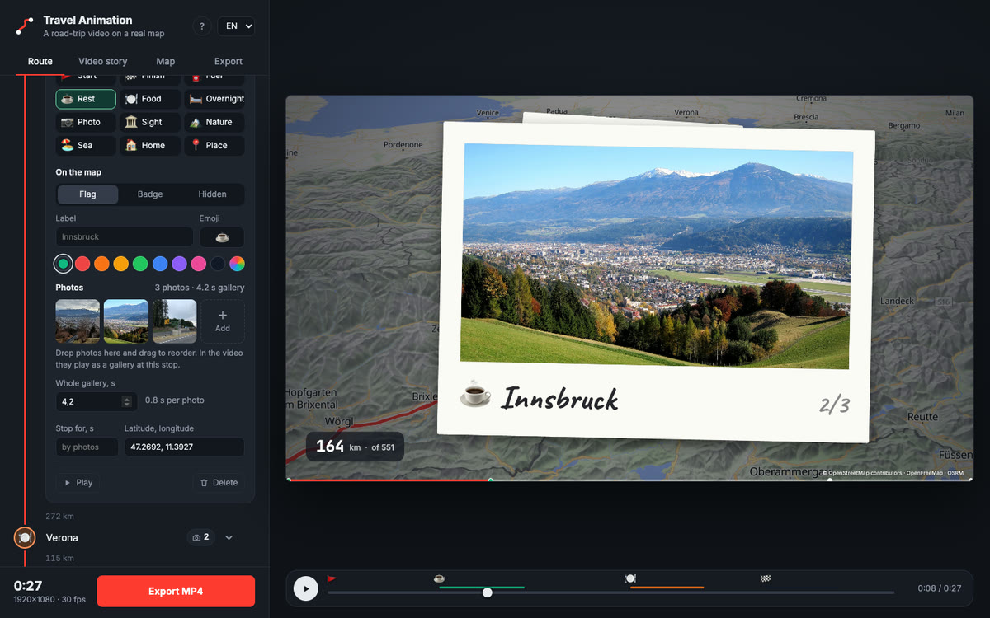Click the Label field showing Innsbruck
Screen dimensions: 990x618
tap(125, 236)
